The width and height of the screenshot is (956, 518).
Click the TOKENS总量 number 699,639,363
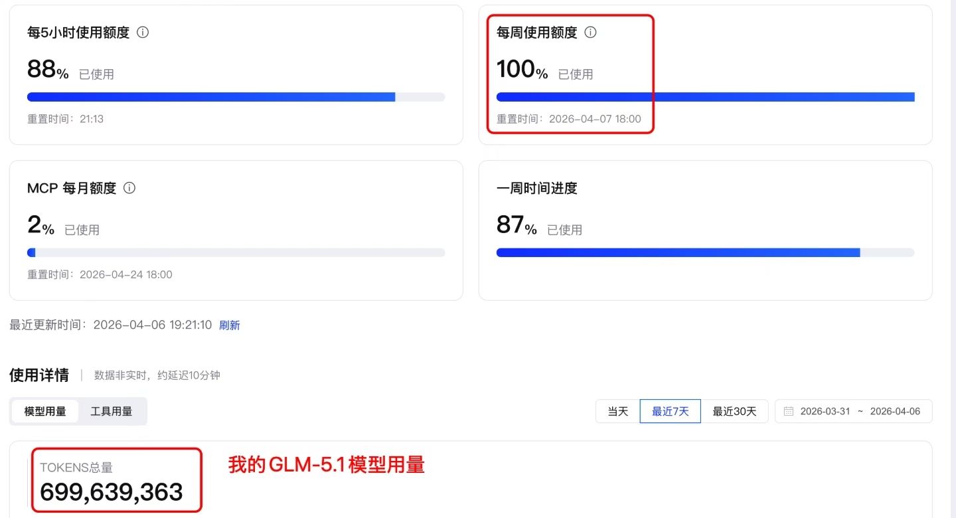(112, 492)
